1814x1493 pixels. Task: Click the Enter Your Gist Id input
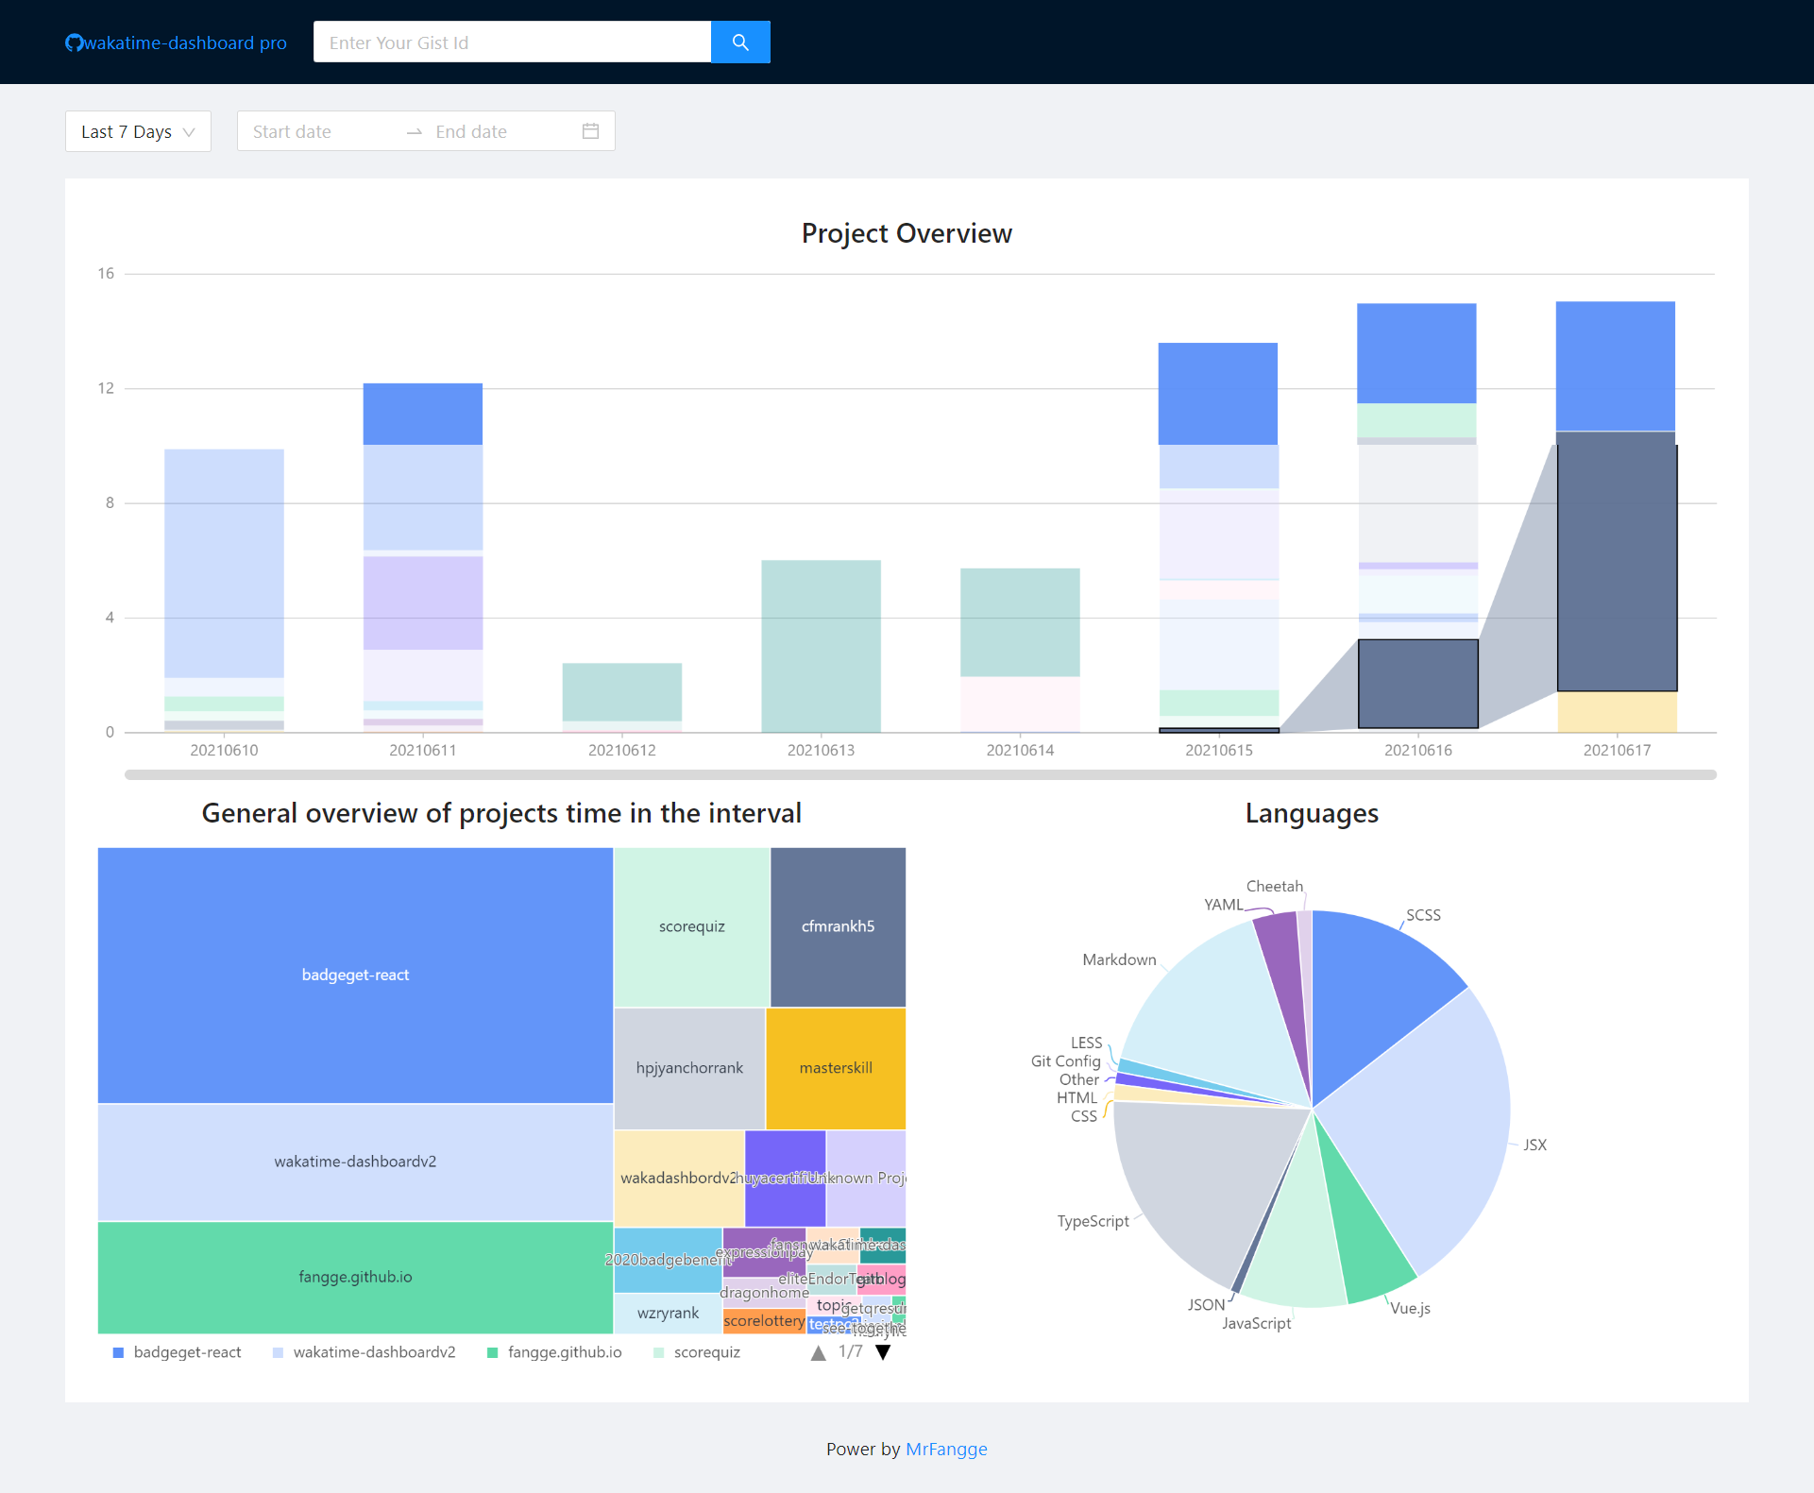(x=512, y=42)
